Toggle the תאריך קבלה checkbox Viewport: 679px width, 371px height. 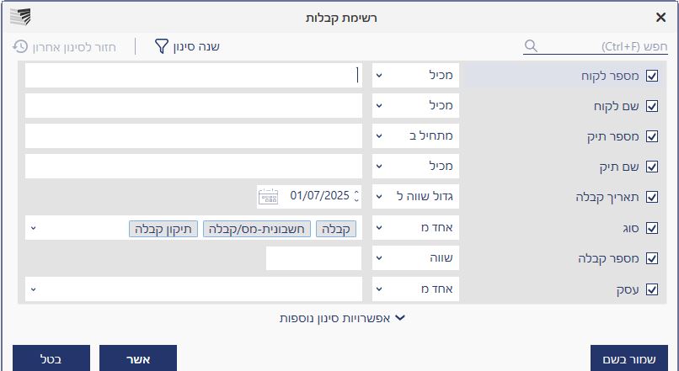pos(651,198)
